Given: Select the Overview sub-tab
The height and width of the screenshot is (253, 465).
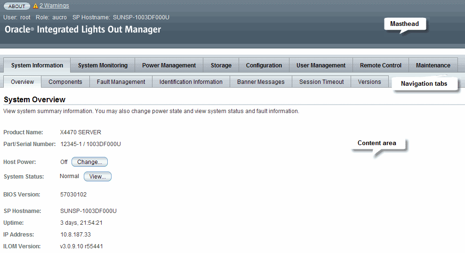Looking at the screenshot, I should tap(22, 82).
